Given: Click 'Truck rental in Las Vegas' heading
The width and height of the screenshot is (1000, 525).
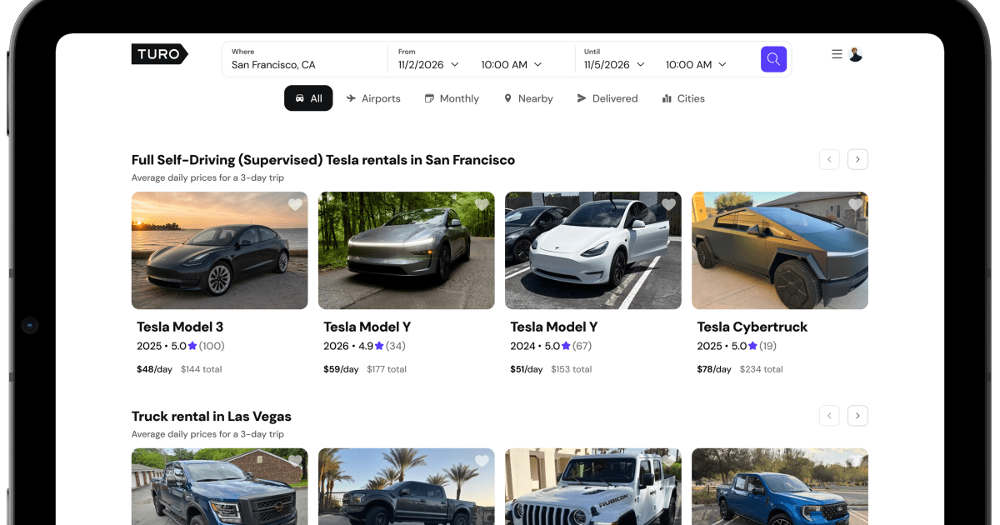Looking at the screenshot, I should (212, 416).
